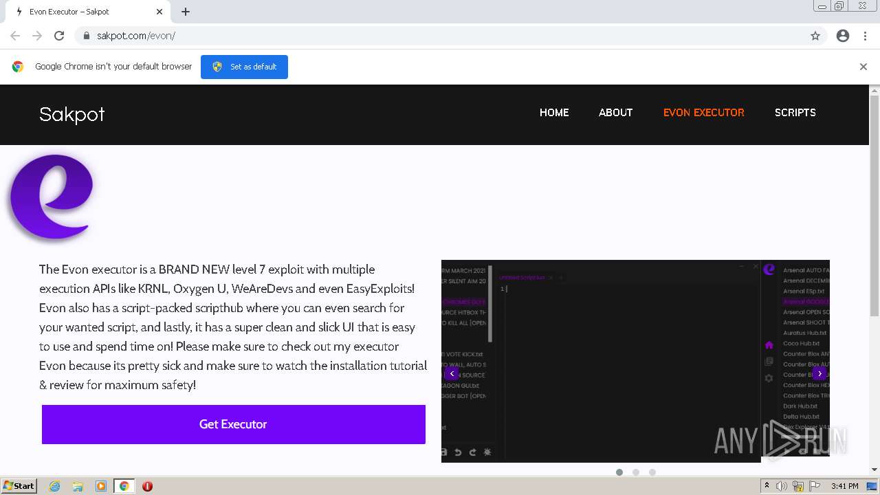The height and width of the screenshot is (495, 880).
Task: Open the Chrome profile avatar menu
Action: tap(843, 36)
